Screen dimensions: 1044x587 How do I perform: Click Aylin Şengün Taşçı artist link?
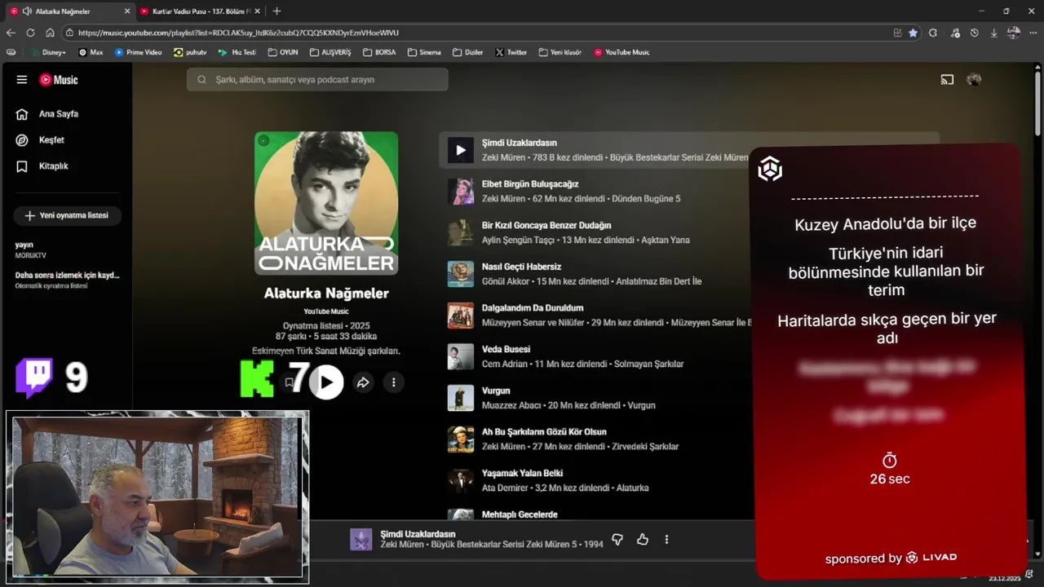517,241
